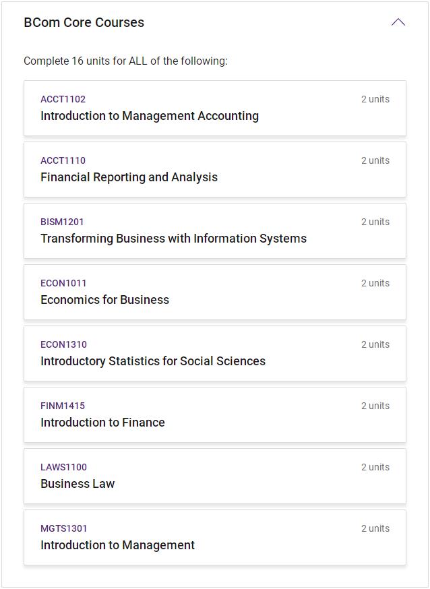Click the 2 units label for MGTS1301
Screen dimensions: 430x589
(x=375, y=528)
